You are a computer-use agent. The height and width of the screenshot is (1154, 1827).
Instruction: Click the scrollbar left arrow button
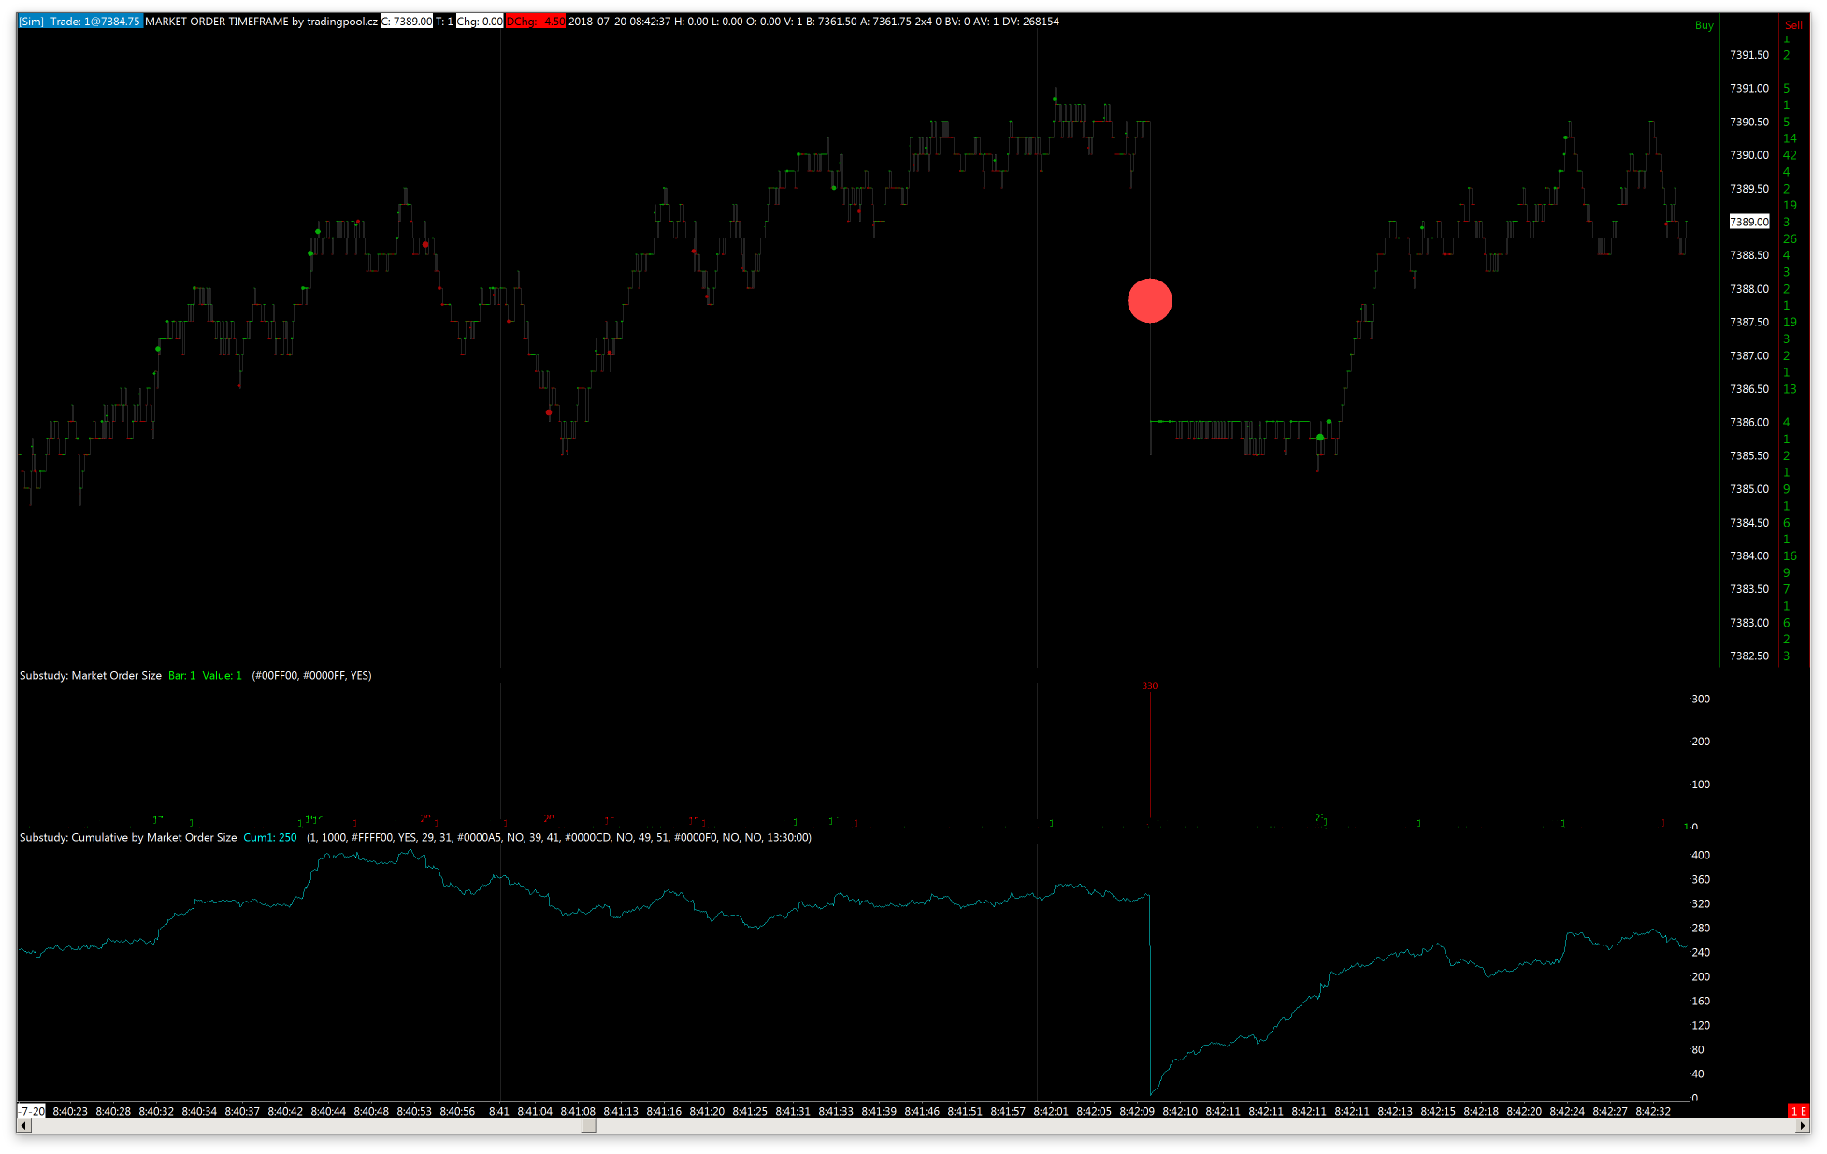pyautogui.click(x=24, y=1126)
